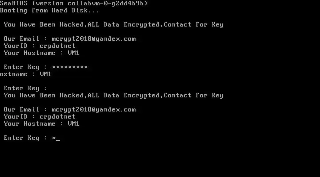Open the upper mcrypt2018@yandex.com email address

tap(94, 39)
